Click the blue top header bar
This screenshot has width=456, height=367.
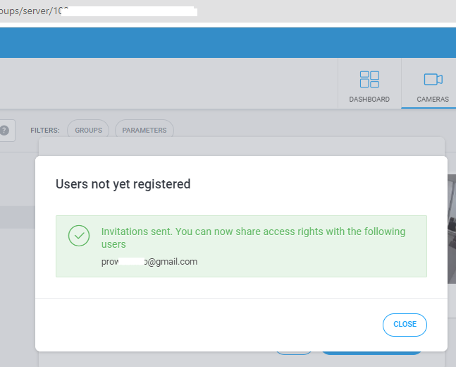pos(228,42)
